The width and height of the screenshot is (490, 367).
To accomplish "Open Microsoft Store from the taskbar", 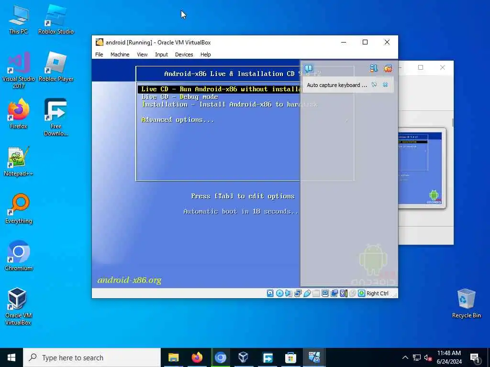I will (x=290, y=357).
